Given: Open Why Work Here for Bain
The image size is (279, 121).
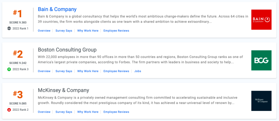Looking at the screenshot, I should (88, 31).
